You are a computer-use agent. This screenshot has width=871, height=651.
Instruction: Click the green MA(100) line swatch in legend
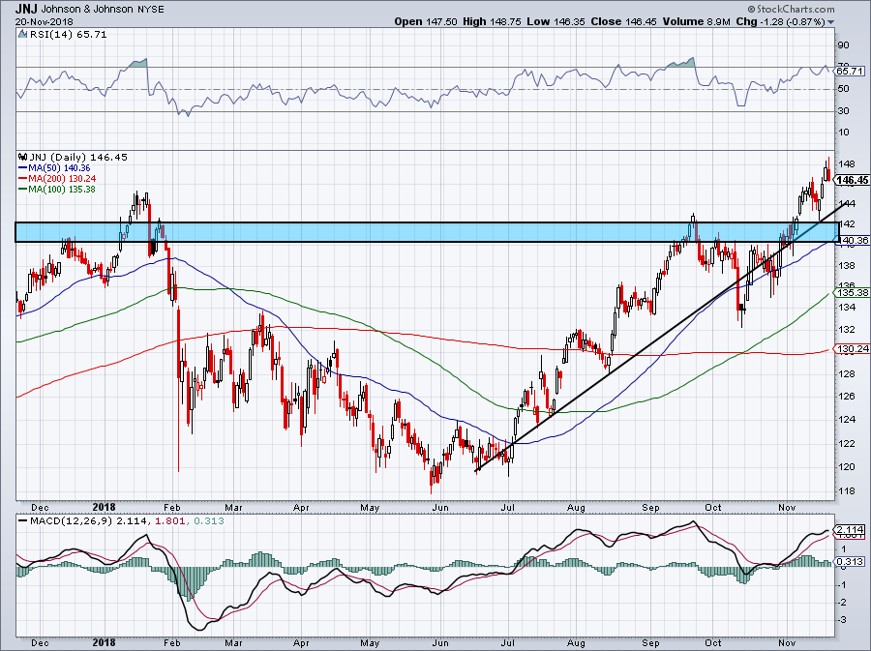[23, 190]
